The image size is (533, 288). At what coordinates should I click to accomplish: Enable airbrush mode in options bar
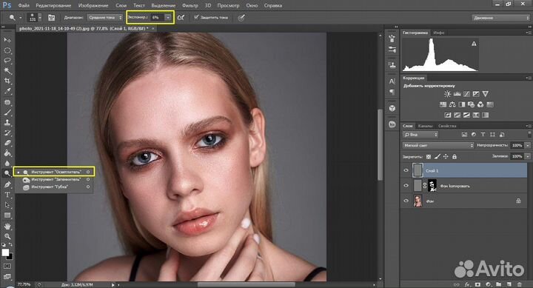pyautogui.click(x=181, y=17)
